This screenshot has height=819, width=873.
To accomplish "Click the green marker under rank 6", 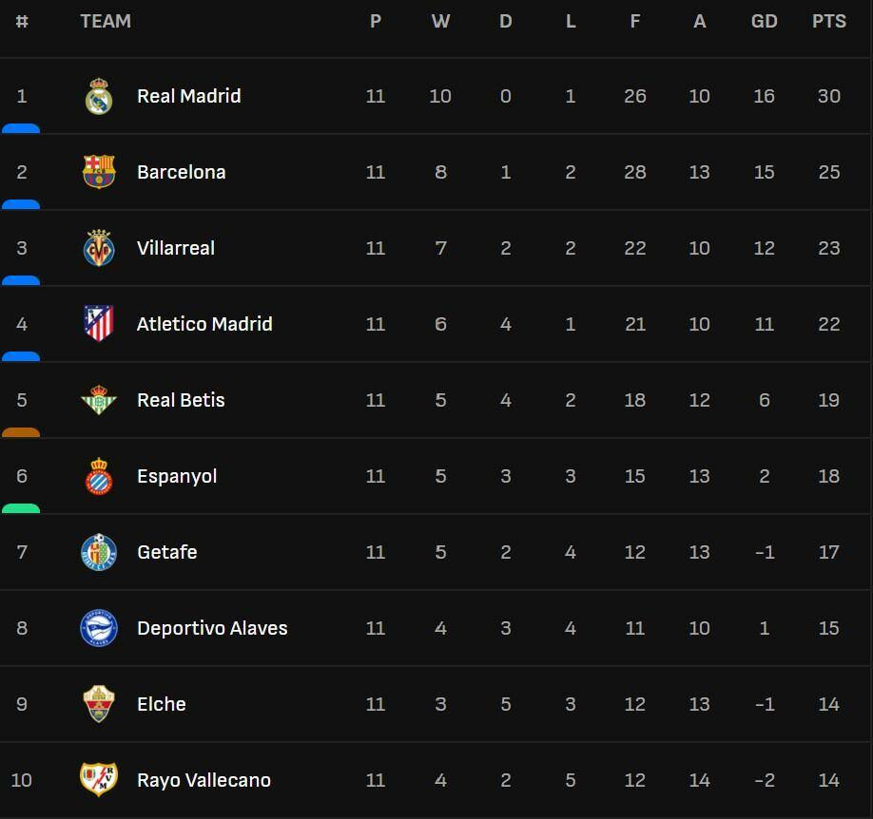I will coord(21,508).
